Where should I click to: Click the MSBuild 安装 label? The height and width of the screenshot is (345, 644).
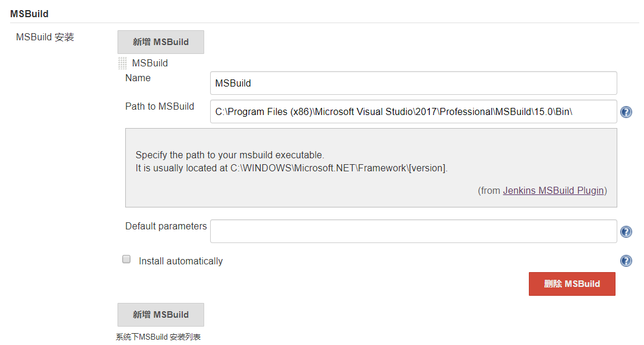pos(45,37)
